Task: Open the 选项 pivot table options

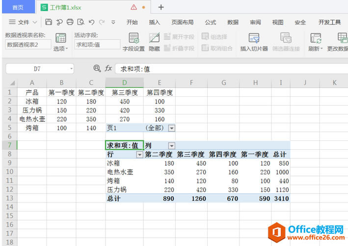Action: click(x=60, y=42)
